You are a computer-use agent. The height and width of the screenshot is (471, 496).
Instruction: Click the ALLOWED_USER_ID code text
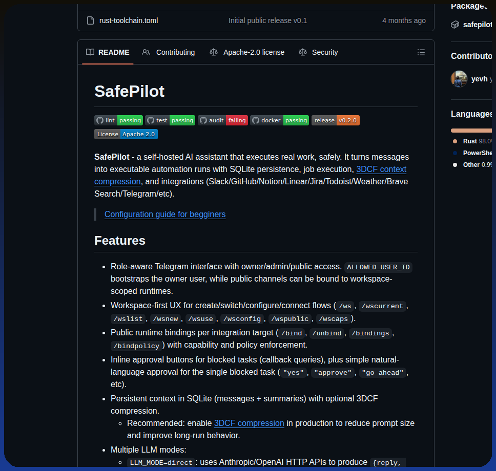coord(378,267)
